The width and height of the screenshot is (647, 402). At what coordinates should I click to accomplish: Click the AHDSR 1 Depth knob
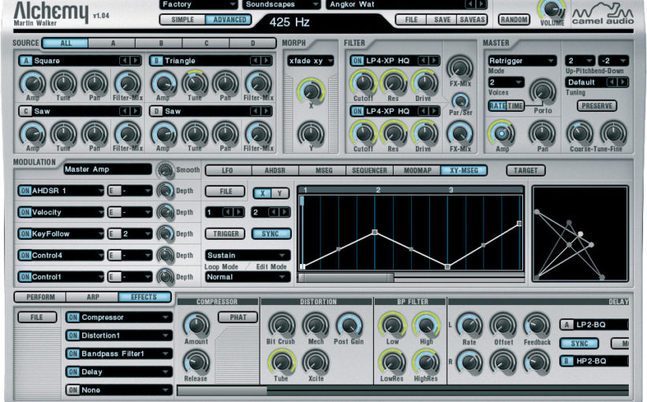[x=166, y=191]
